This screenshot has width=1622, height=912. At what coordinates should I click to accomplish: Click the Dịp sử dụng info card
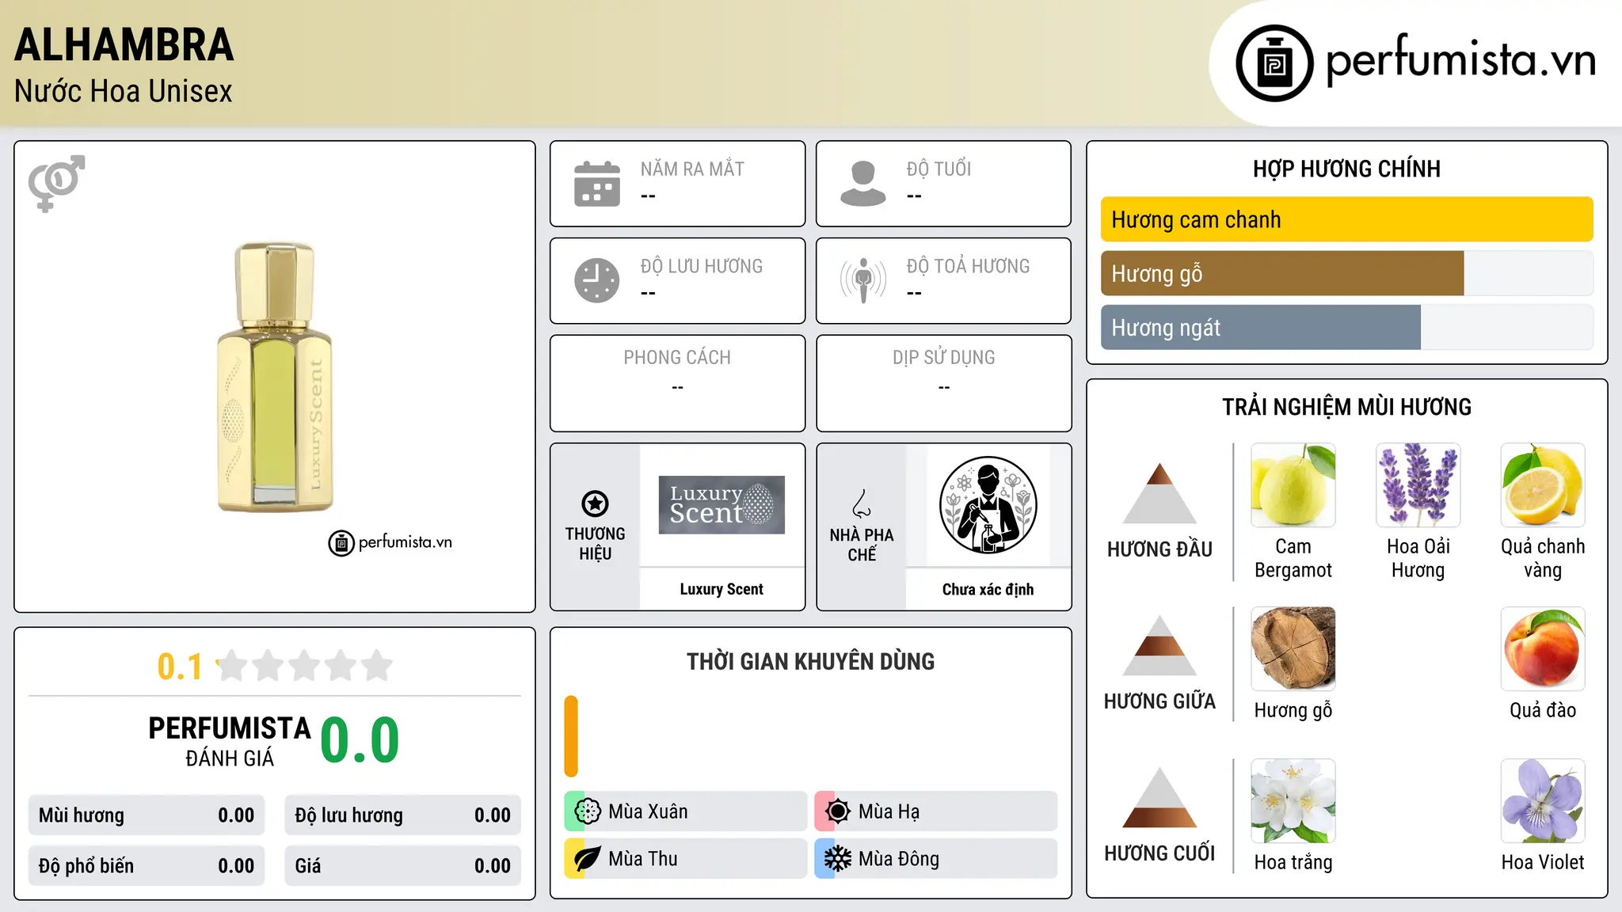click(x=943, y=383)
